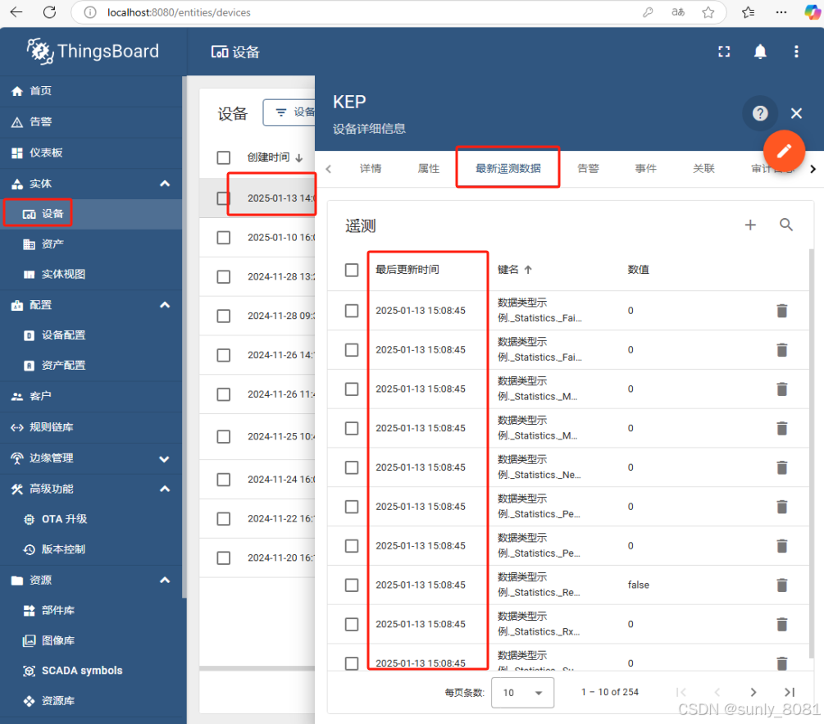The height and width of the screenshot is (724, 824).
Task: Click the browser back arrow
Action: coord(16,12)
